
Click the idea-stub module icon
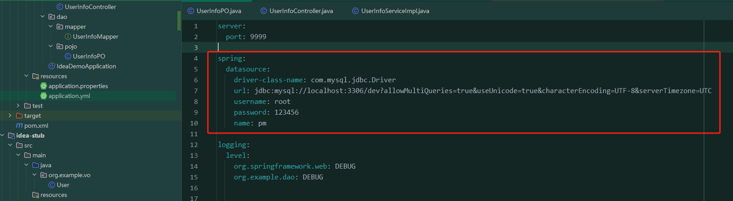tap(11, 135)
